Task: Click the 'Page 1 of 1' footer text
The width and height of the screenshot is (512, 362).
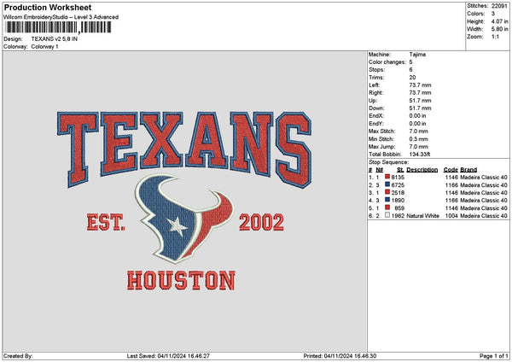Action: 494,356
